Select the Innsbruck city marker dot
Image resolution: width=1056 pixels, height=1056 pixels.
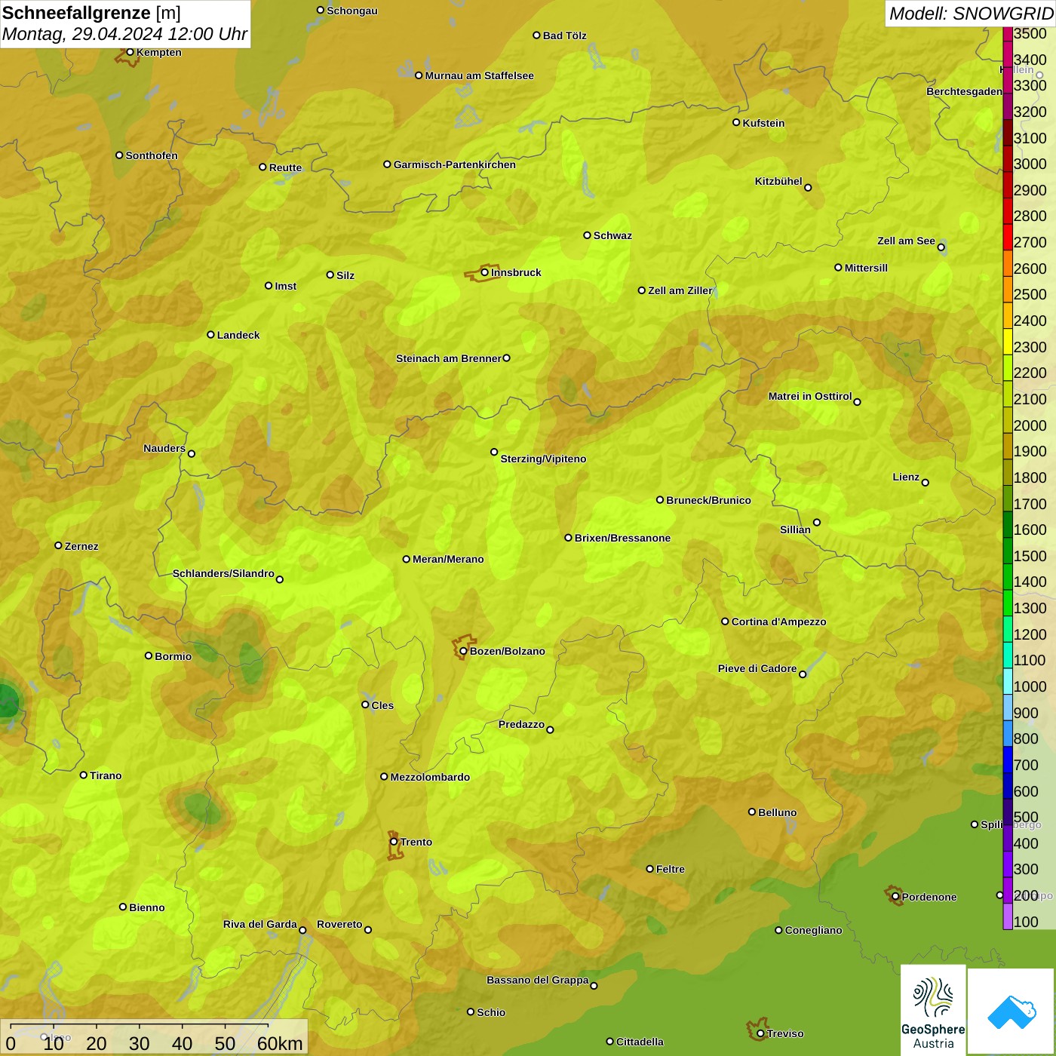[x=484, y=272]
